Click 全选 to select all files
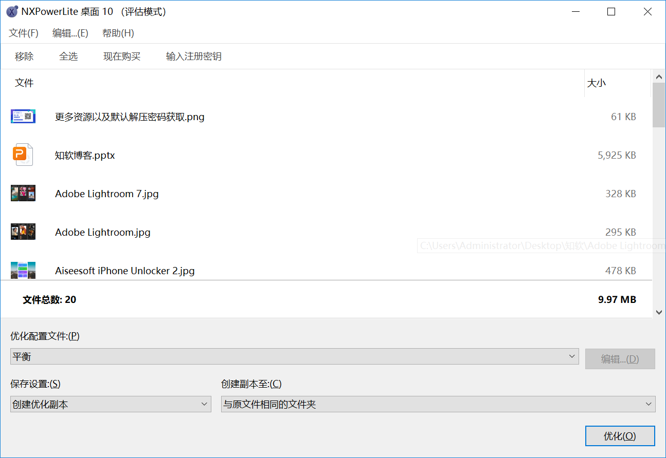Screen dimensions: 666x458 pyautogui.click(x=68, y=56)
